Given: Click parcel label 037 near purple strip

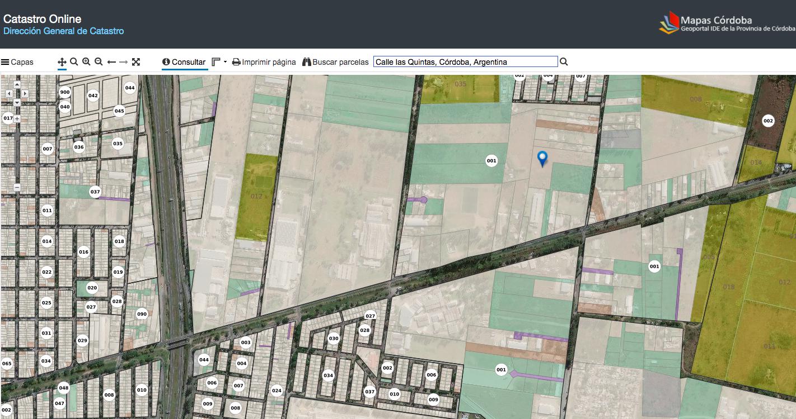Looking at the screenshot, I should pyautogui.click(x=95, y=192).
